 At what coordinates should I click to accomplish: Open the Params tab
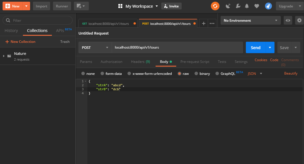(86, 62)
